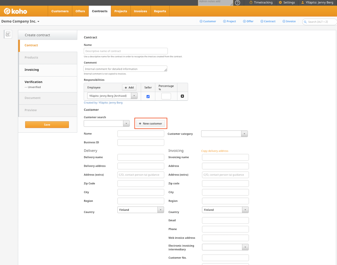Click the plus icon beside Project shortcut
337x265 pixels.
[x=224, y=21]
